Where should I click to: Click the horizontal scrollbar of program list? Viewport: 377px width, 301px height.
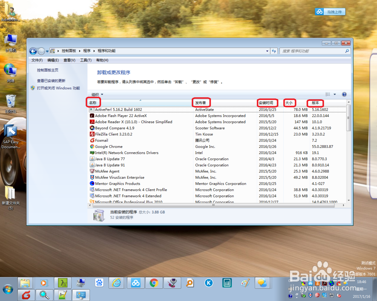213,205
